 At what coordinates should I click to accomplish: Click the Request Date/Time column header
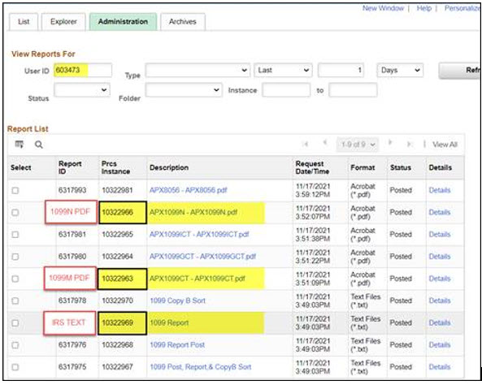pos(312,167)
